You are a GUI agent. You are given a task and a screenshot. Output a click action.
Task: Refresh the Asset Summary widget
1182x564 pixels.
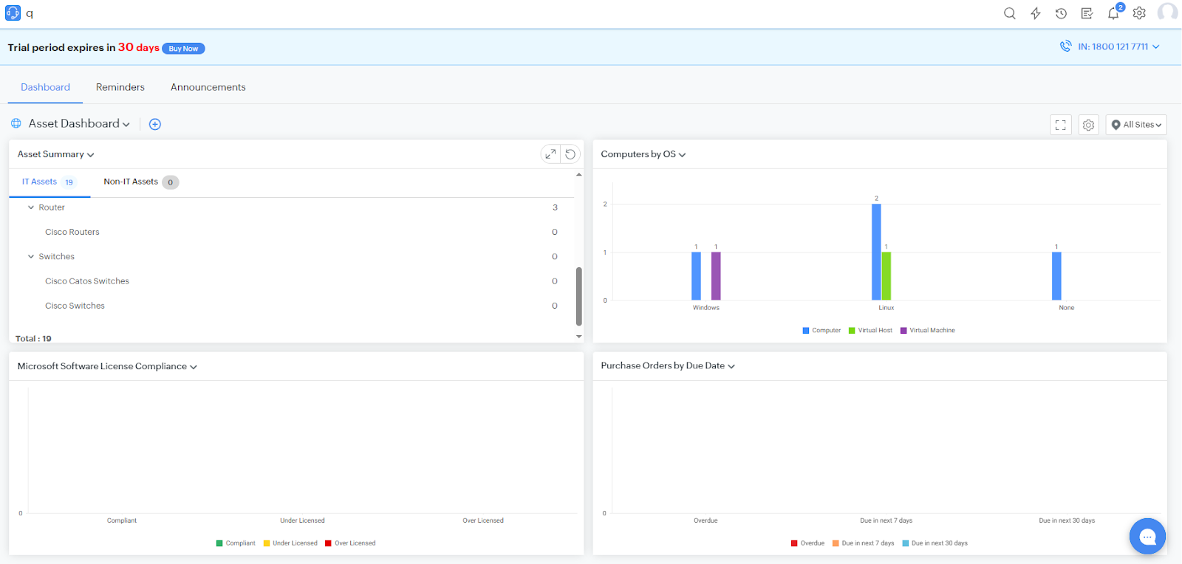(570, 154)
